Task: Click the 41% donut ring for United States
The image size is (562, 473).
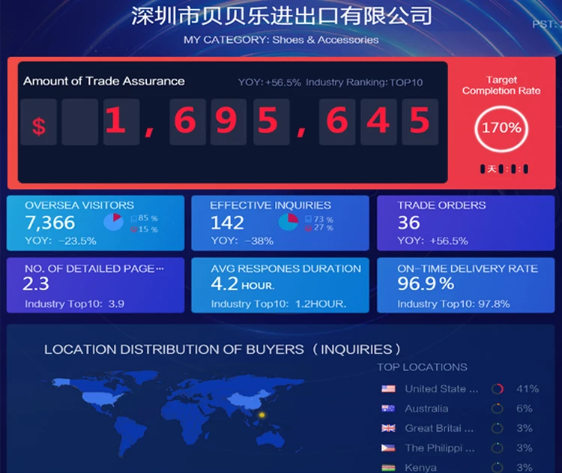Action: (x=497, y=389)
